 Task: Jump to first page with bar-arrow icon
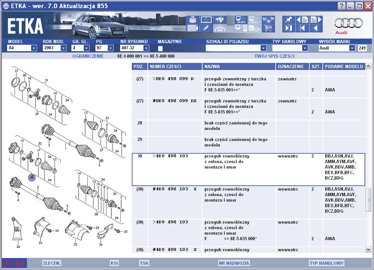coord(302,28)
